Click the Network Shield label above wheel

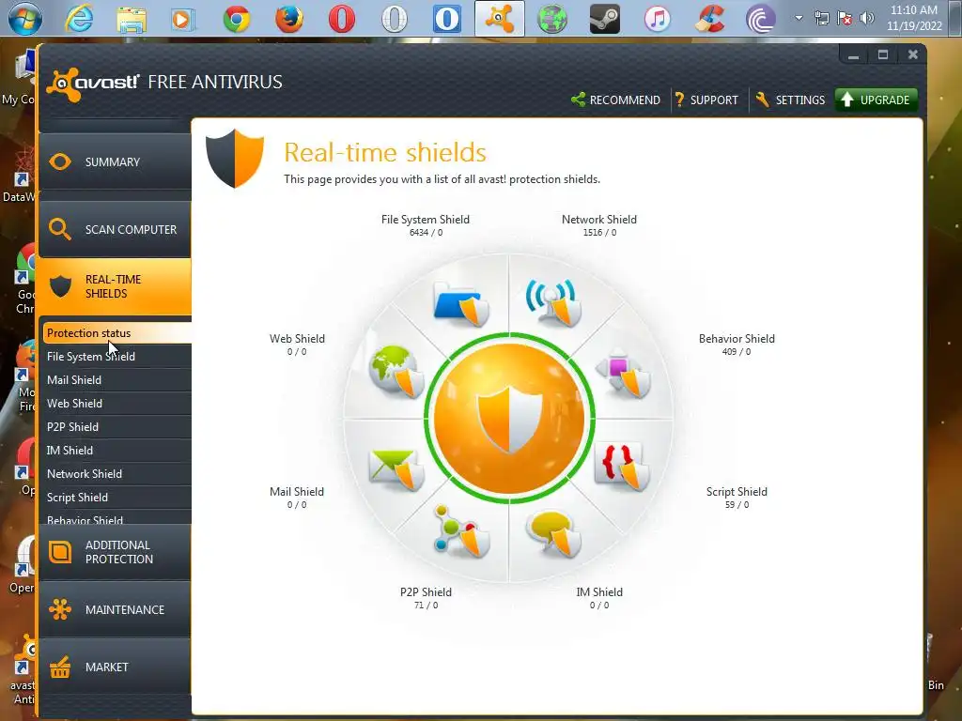tap(599, 220)
